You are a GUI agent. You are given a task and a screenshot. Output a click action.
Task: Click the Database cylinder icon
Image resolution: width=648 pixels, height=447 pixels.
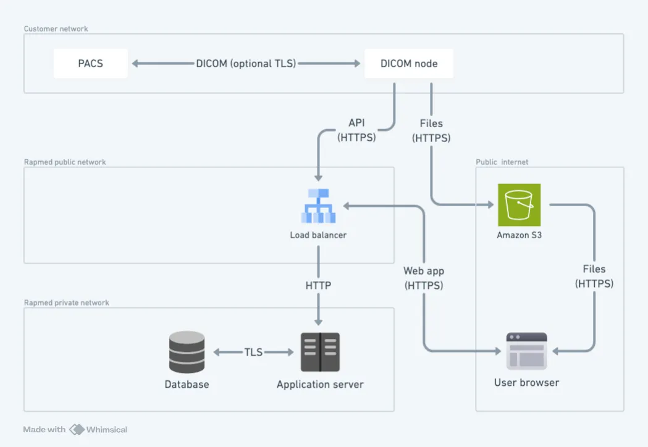(187, 352)
